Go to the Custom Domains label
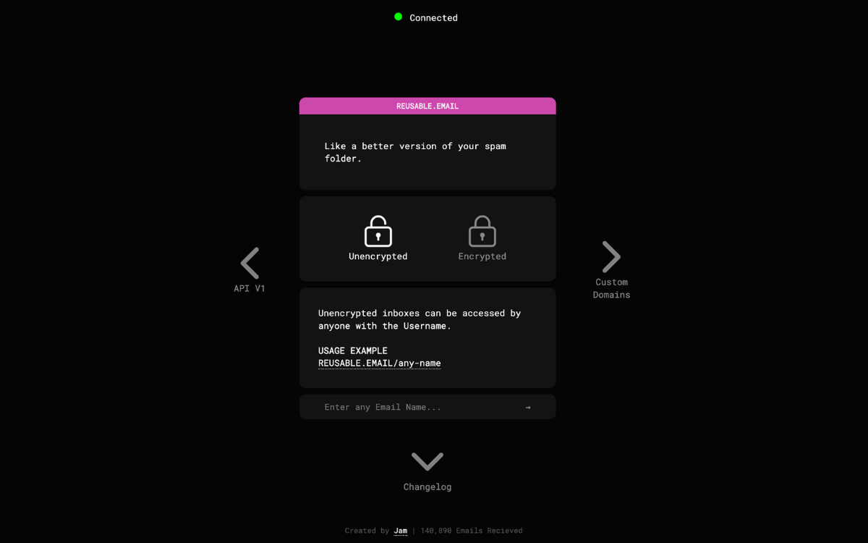This screenshot has height=543, width=868. pyautogui.click(x=611, y=288)
